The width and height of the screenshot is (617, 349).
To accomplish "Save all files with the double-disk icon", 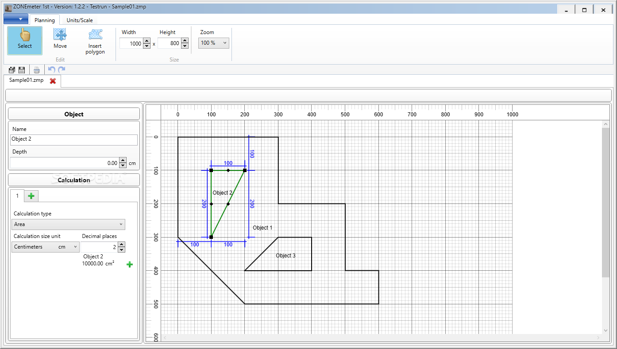I will click(12, 70).
